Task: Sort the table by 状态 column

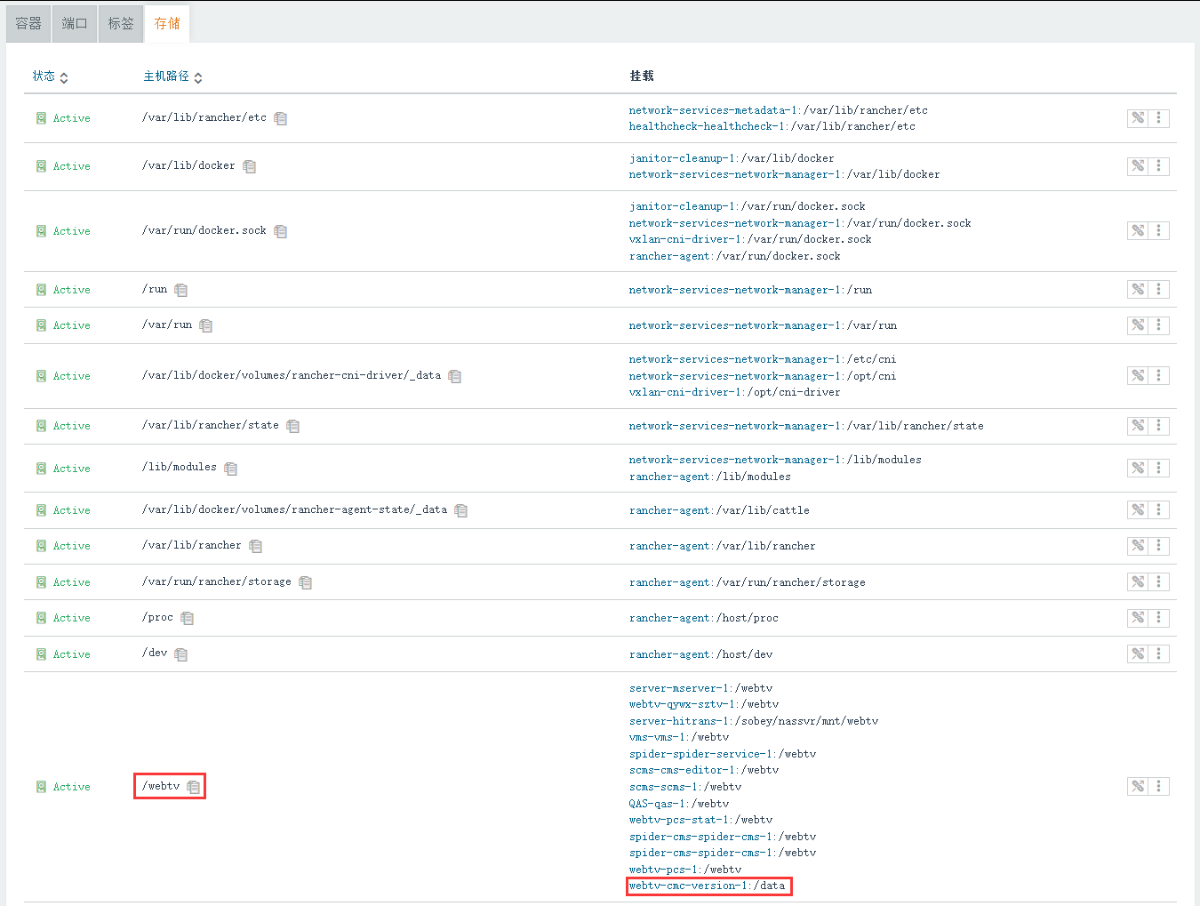Action: [50, 76]
